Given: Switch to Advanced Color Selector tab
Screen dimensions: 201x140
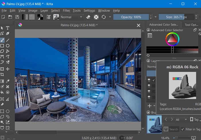Looking at the screenshot, I should click(164, 25).
